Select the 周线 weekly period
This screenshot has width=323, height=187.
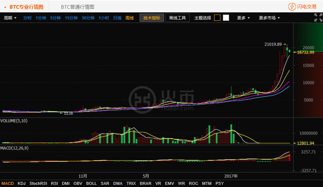tap(129, 18)
